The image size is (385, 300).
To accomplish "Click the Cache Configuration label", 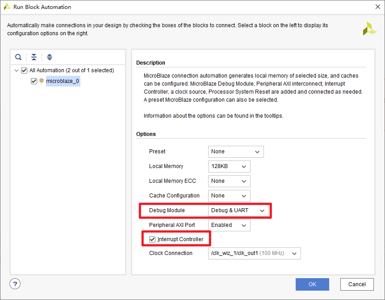I will click(x=174, y=196).
